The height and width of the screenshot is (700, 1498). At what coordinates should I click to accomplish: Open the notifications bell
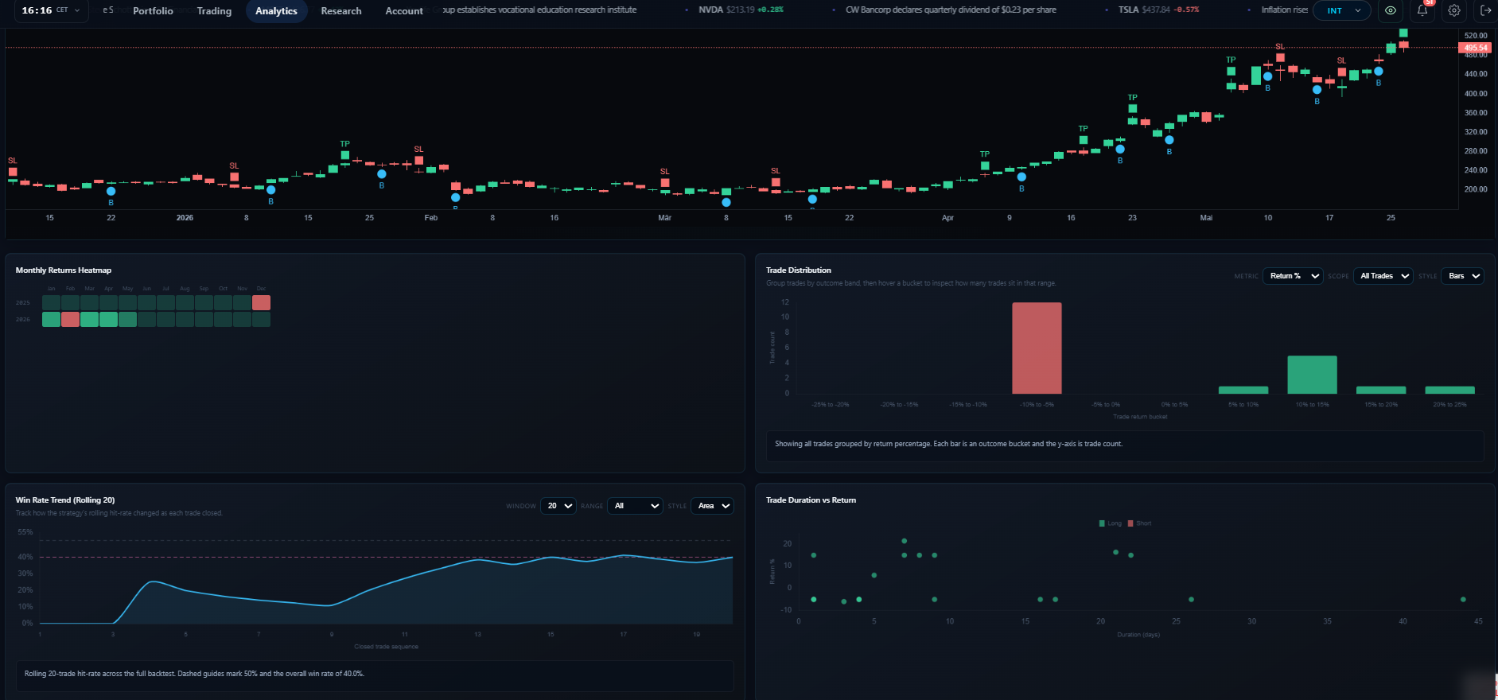coord(1422,10)
